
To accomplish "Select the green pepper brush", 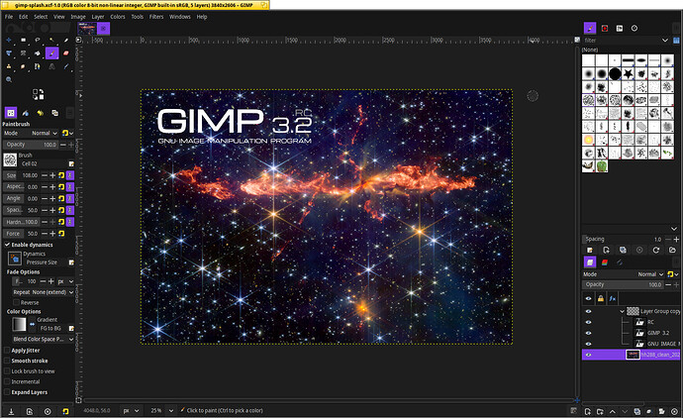I will pyautogui.click(x=602, y=166).
